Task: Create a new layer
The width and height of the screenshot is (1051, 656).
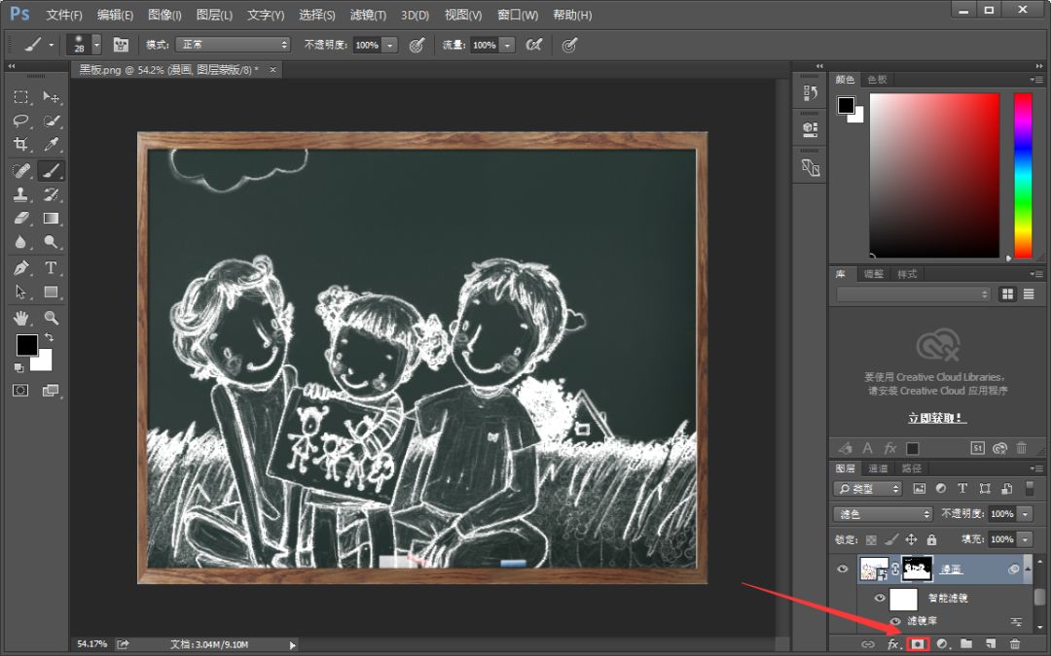Action: (x=990, y=644)
